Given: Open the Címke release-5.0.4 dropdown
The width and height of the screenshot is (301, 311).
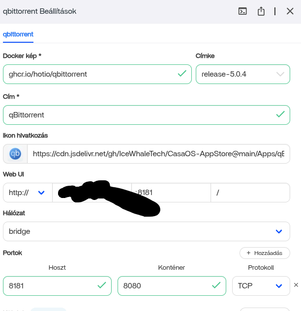Looking at the screenshot, I should pos(243,74).
